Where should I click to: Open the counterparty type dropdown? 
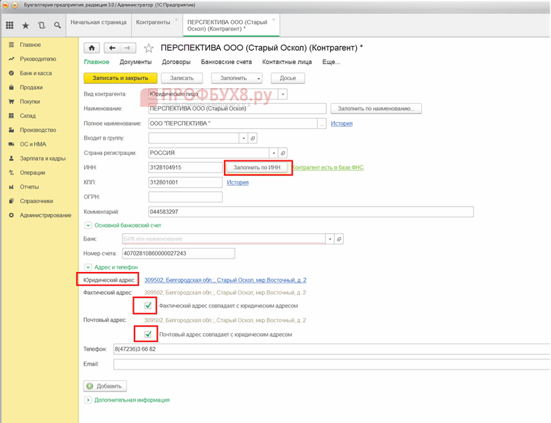point(283,95)
